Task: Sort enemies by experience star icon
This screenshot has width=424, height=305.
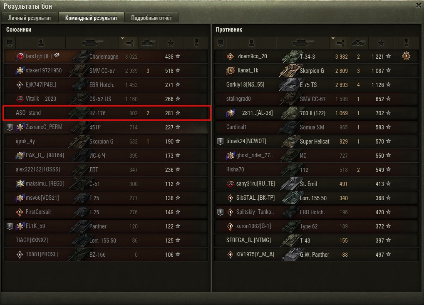Action: tap(381, 43)
